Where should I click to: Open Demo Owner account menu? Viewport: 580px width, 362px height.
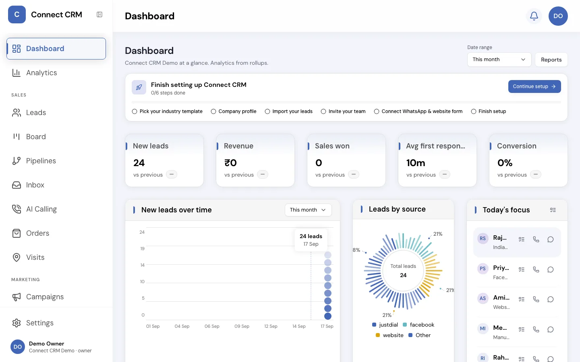coord(56,347)
